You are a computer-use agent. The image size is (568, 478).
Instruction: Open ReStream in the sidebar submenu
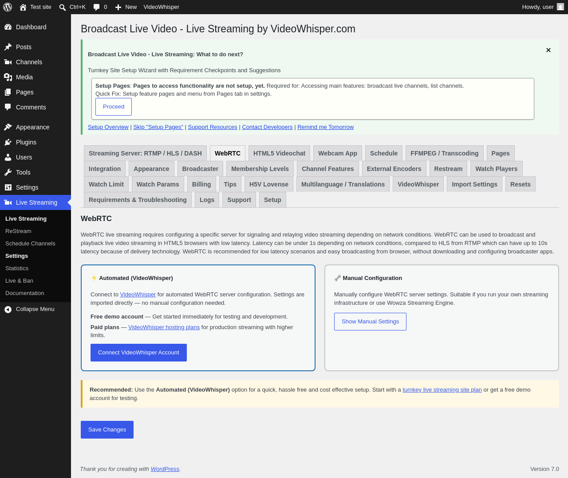18,231
